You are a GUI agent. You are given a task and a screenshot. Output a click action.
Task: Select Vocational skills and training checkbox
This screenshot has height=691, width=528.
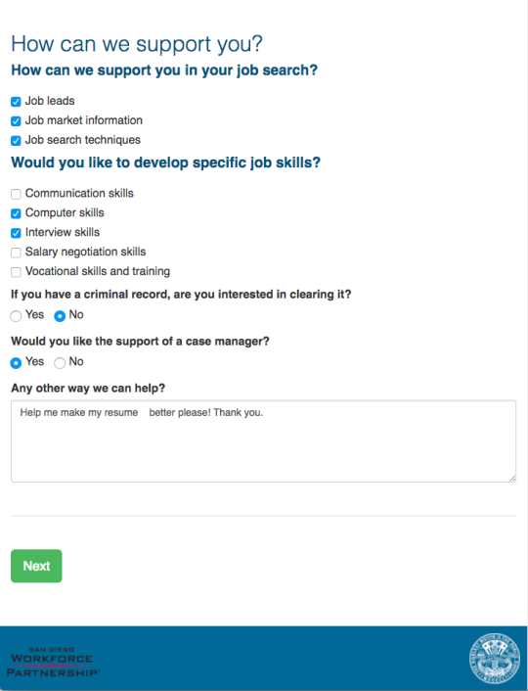click(x=16, y=272)
